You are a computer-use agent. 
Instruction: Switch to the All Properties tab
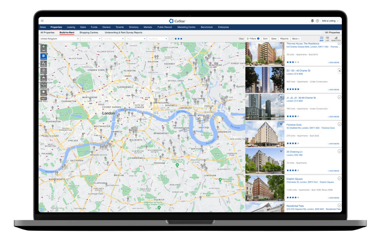(48, 32)
